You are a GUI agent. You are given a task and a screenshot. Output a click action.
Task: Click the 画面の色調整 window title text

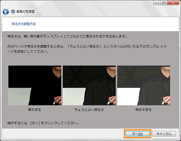pyautogui.click(x=26, y=12)
